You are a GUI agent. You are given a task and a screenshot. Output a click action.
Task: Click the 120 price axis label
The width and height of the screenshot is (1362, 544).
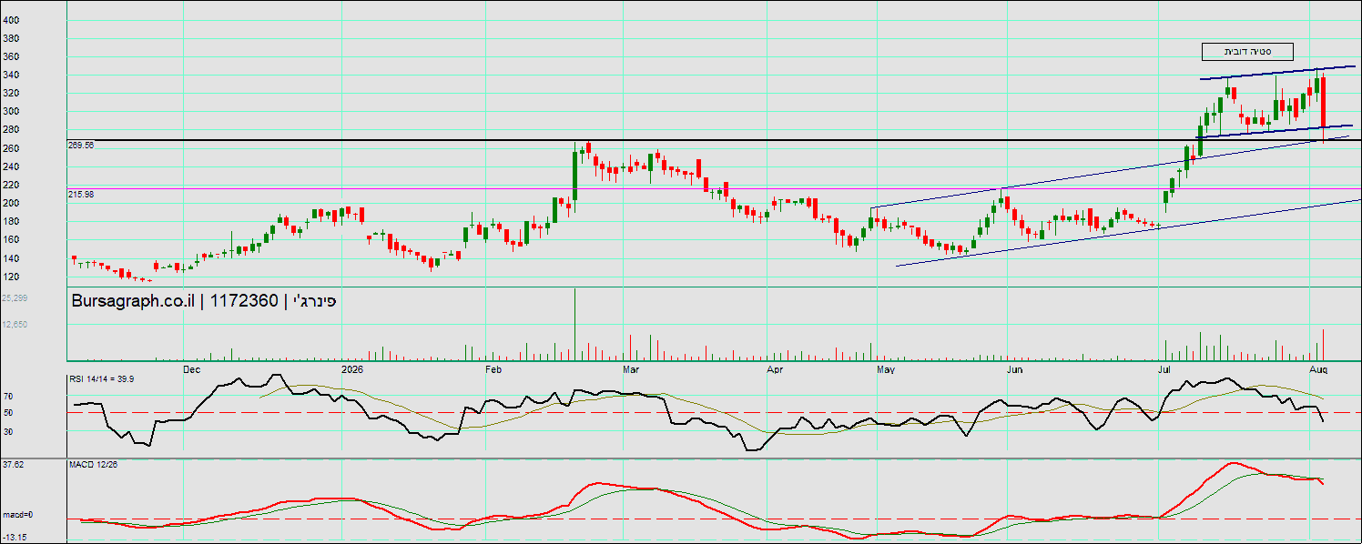12,277
